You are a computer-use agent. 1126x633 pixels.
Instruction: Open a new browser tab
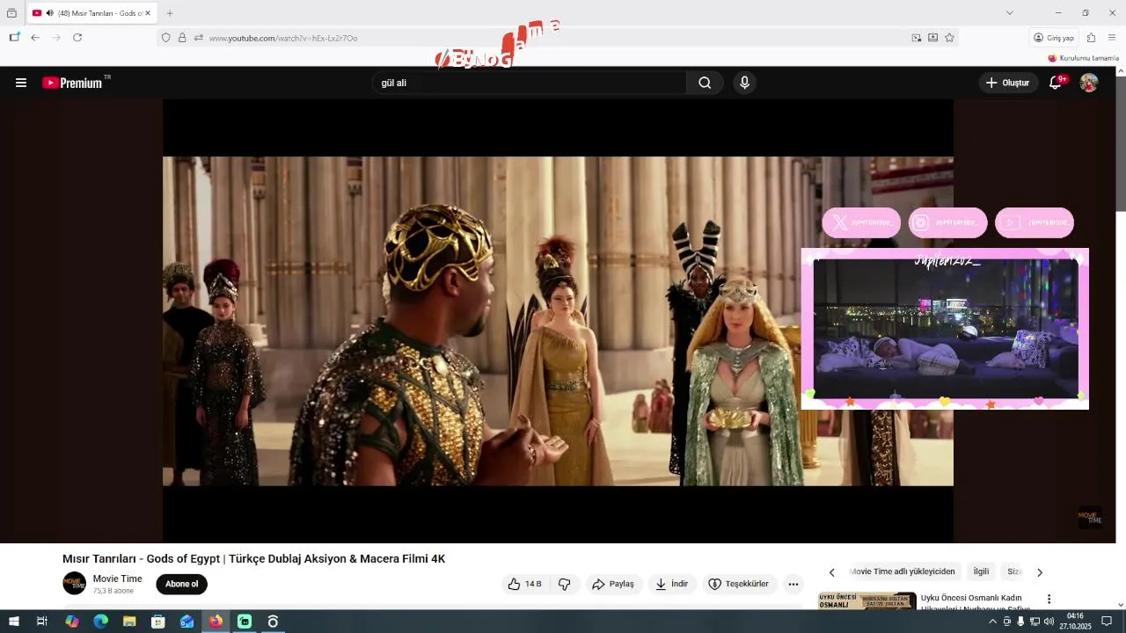click(170, 13)
